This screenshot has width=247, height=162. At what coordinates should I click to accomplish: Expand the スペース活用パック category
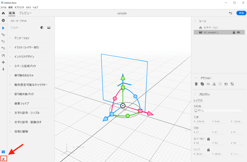click(10, 66)
